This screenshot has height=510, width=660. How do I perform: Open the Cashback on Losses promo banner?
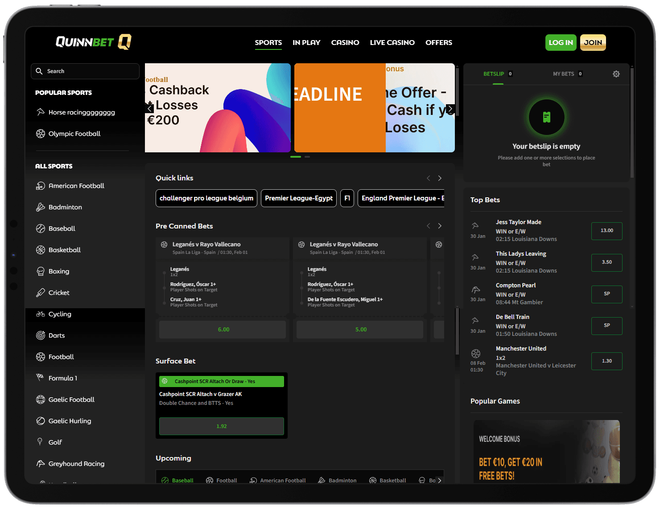[x=218, y=108]
